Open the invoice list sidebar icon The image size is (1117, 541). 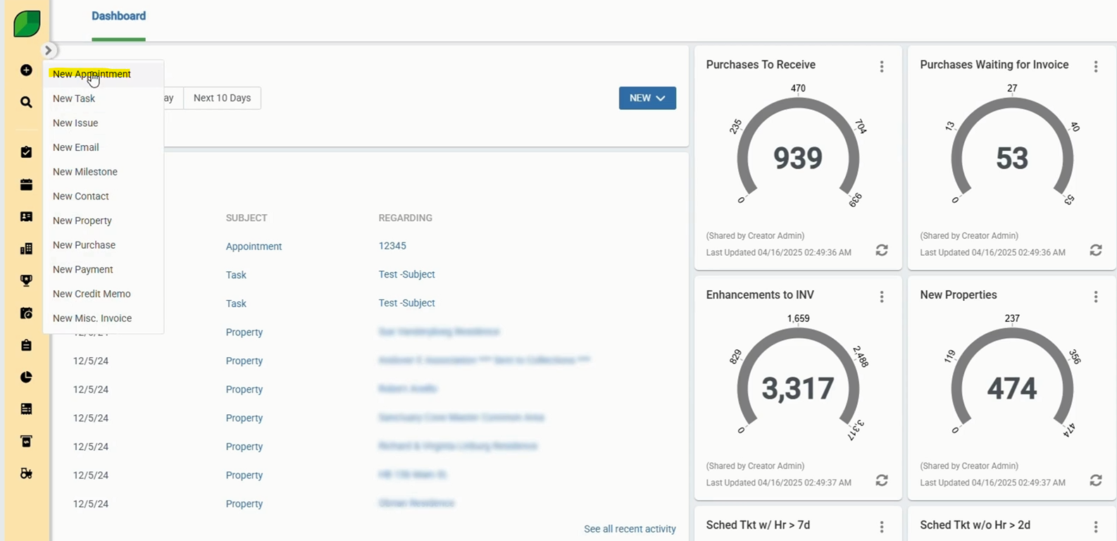(x=26, y=409)
